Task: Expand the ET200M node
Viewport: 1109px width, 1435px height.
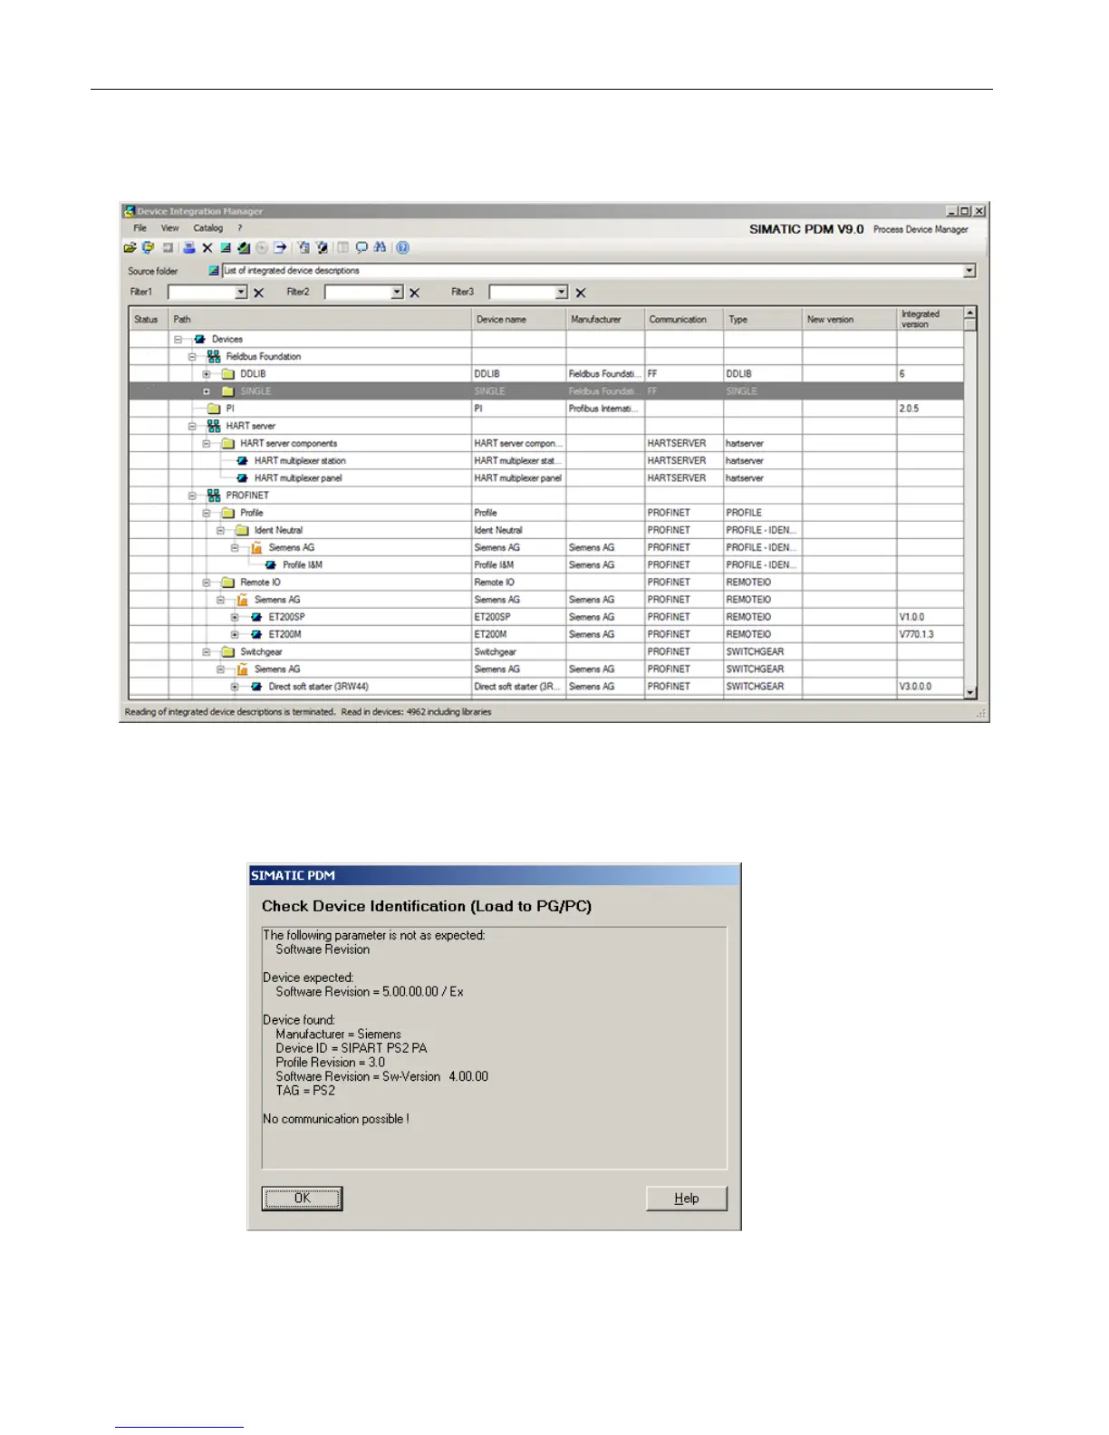Action: pyautogui.click(x=235, y=634)
